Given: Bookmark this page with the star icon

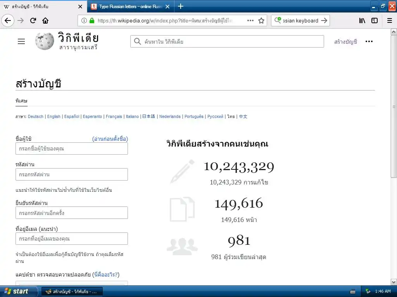Looking at the screenshot, I should pyautogui.click(x=261, y=21).
